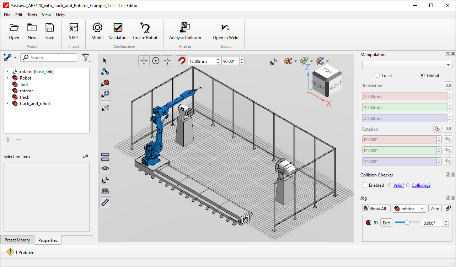This screenshot has height=267, width=456.
Task: Open the File menu
Action: point(7,15)
